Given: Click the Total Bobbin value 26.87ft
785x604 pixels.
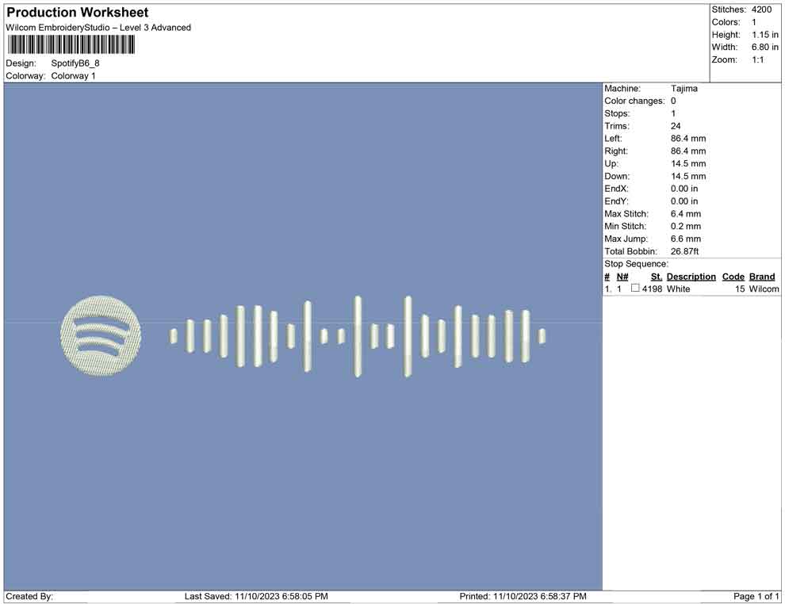Looking at the screenshot, I should click(x=685, y=251).
